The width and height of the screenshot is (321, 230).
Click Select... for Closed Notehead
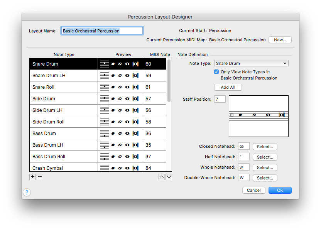pos(265,147)
